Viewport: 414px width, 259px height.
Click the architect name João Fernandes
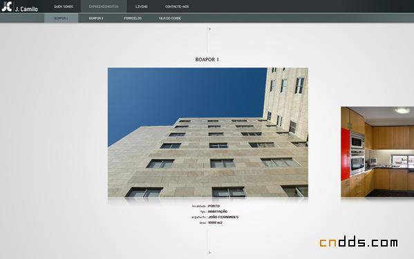223,217
